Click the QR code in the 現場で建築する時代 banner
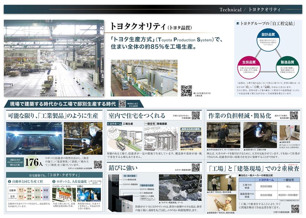 [x=122, y=104]
